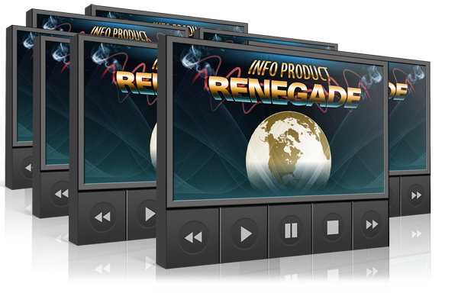Click the partial DE letters on right screen
This screenshot has width=458, height=293.
[398, 91]
